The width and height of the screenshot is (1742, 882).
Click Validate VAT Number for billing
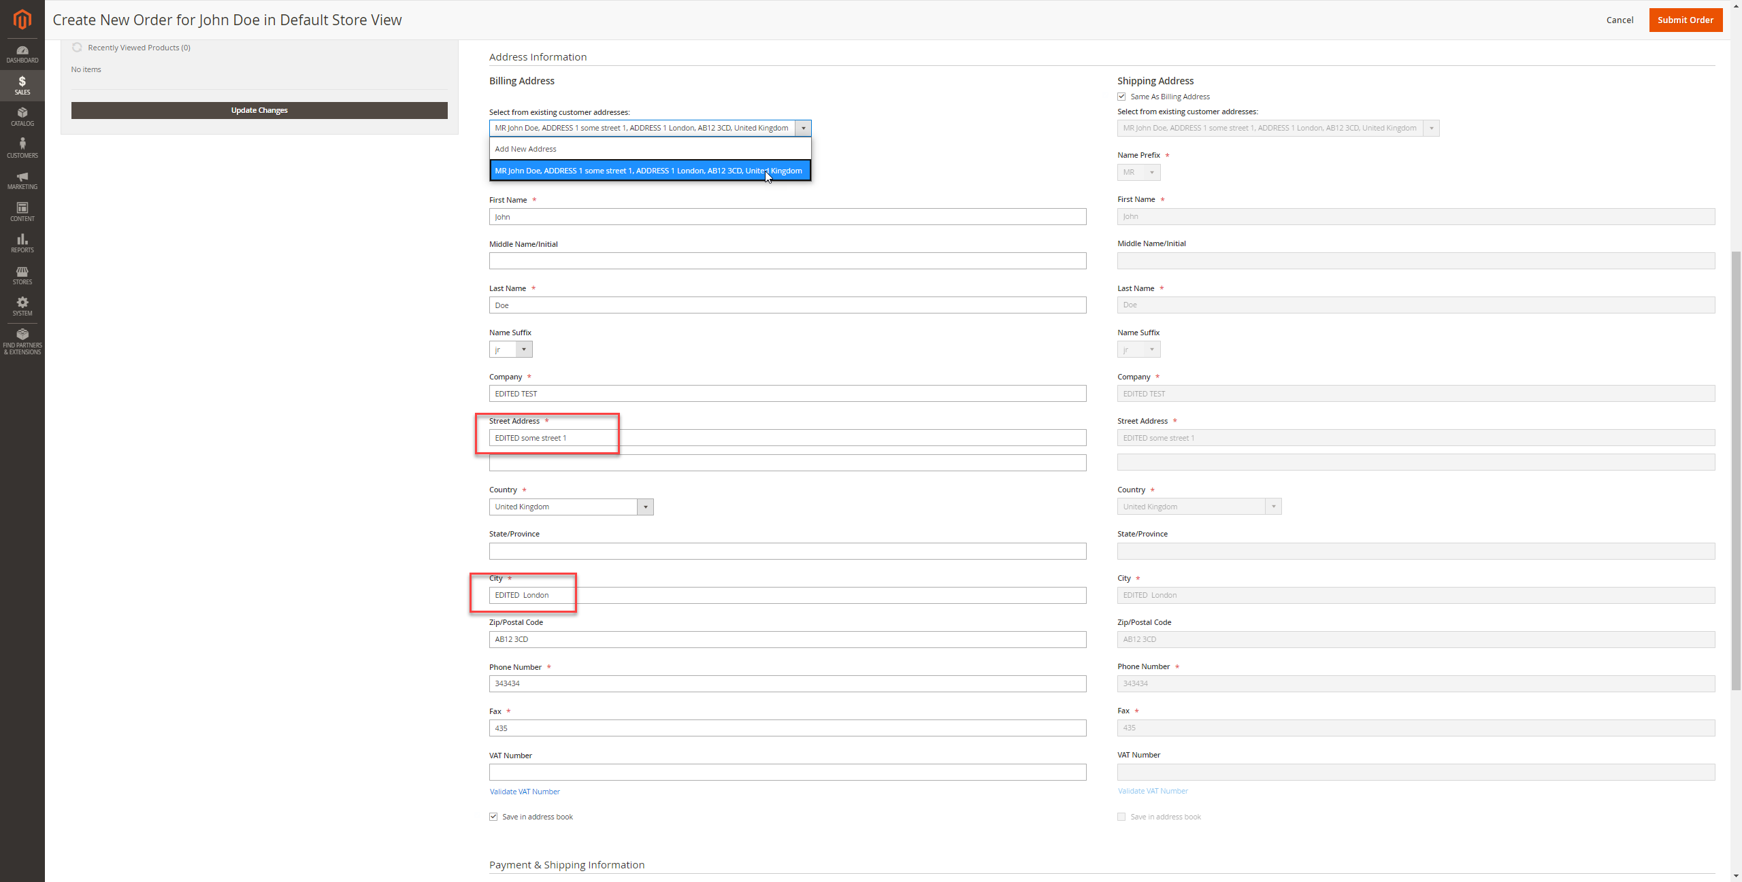pos(525,791)
